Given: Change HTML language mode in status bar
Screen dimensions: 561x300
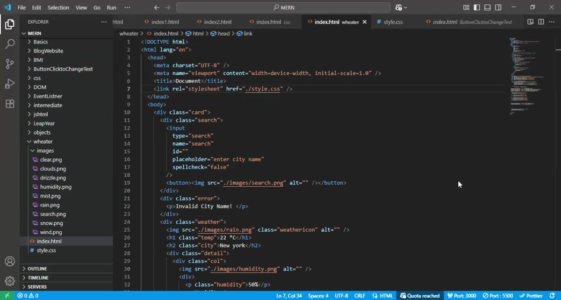Looking at the screenshot, I should point(382,296).
